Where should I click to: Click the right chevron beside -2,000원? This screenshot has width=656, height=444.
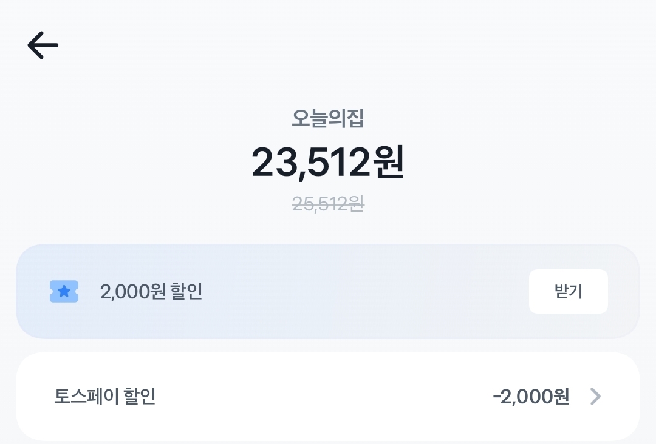(x=595, y=397)
